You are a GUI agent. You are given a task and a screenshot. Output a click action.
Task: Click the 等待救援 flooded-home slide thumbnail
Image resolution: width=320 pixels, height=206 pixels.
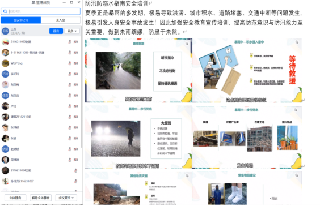point(247,70)
